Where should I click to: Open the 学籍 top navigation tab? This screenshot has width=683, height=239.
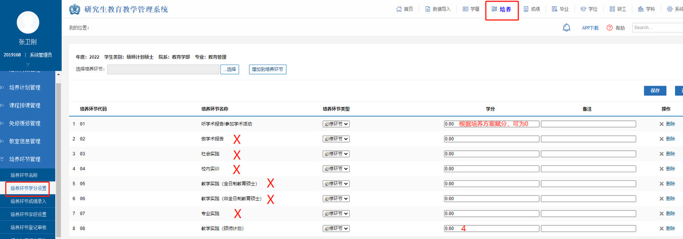tap(471, 9)
